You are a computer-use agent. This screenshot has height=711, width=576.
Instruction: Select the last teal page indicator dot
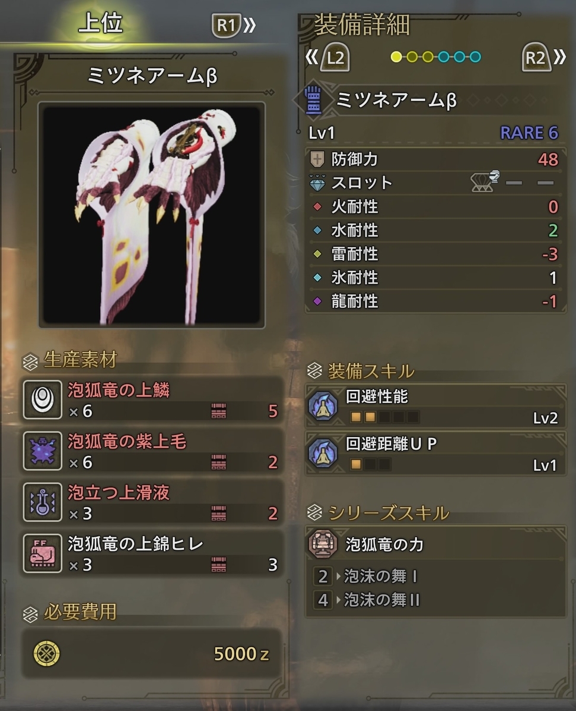[x=475, y=57]
